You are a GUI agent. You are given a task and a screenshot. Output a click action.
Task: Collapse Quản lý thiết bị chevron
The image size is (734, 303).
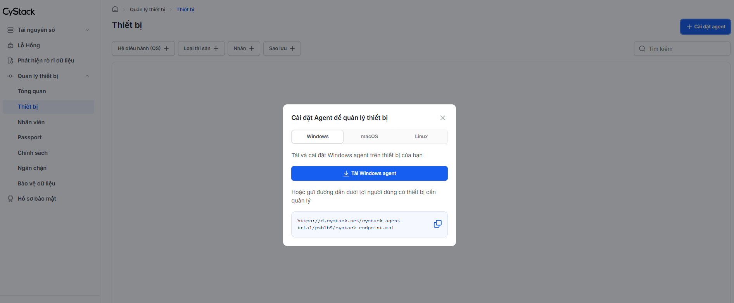pyautogui.click(x=87, y=76)
